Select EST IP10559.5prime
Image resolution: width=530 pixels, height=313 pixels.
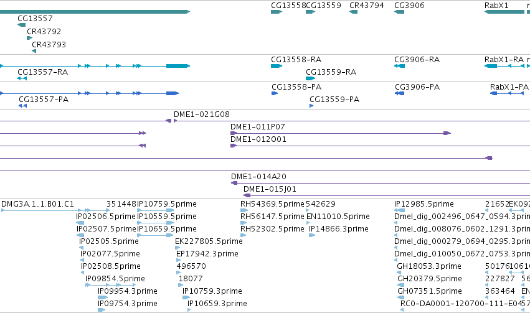point(156,223)
